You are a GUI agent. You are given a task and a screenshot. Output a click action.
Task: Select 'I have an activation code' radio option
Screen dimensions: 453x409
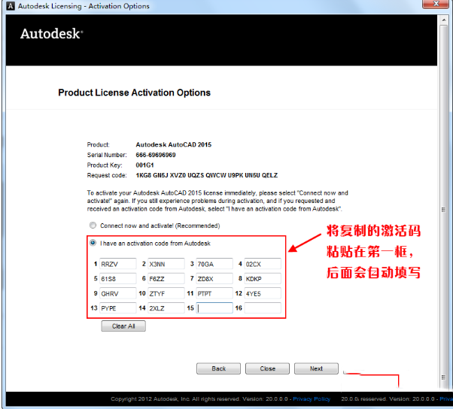tap(93, 243)
